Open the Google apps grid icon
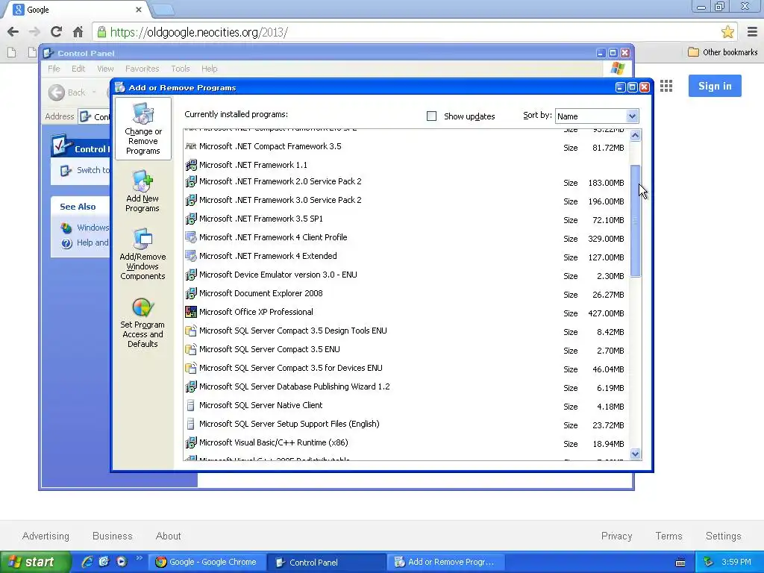The height and width of the screenshot is (573, 764). [666, 87]
